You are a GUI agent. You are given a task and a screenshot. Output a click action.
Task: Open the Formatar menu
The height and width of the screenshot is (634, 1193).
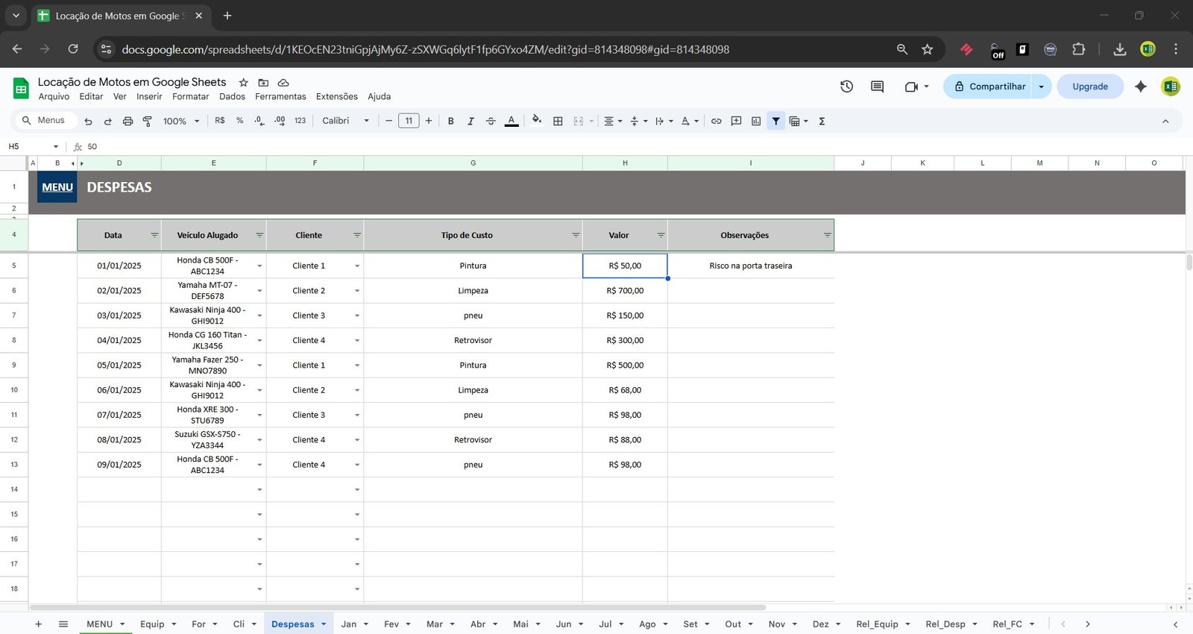point(190,96)
